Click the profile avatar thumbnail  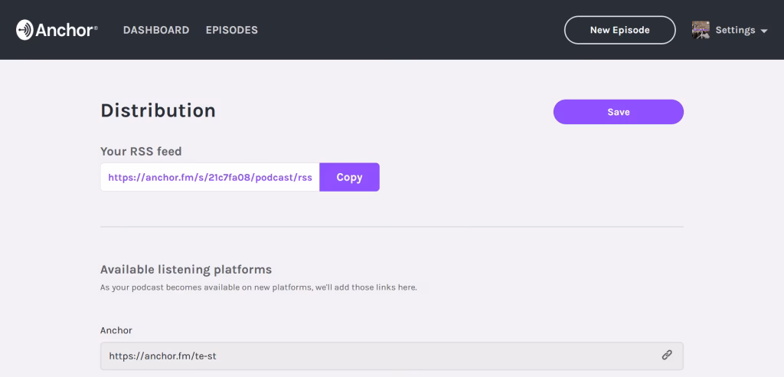(x=701, y=30)
